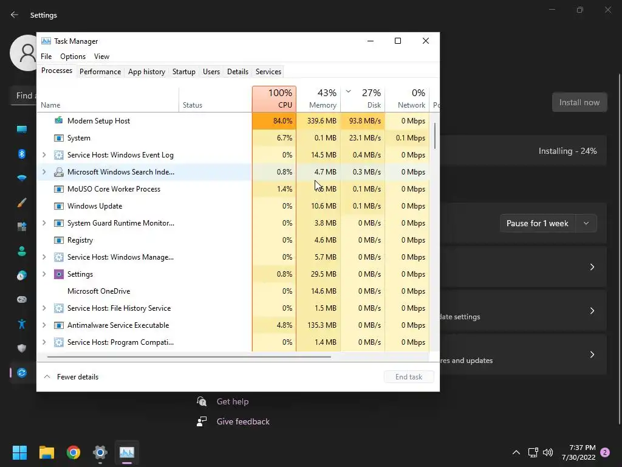622x467 pixels.
Task: Sort processes by Disk column header
Action: click(363, 99)
